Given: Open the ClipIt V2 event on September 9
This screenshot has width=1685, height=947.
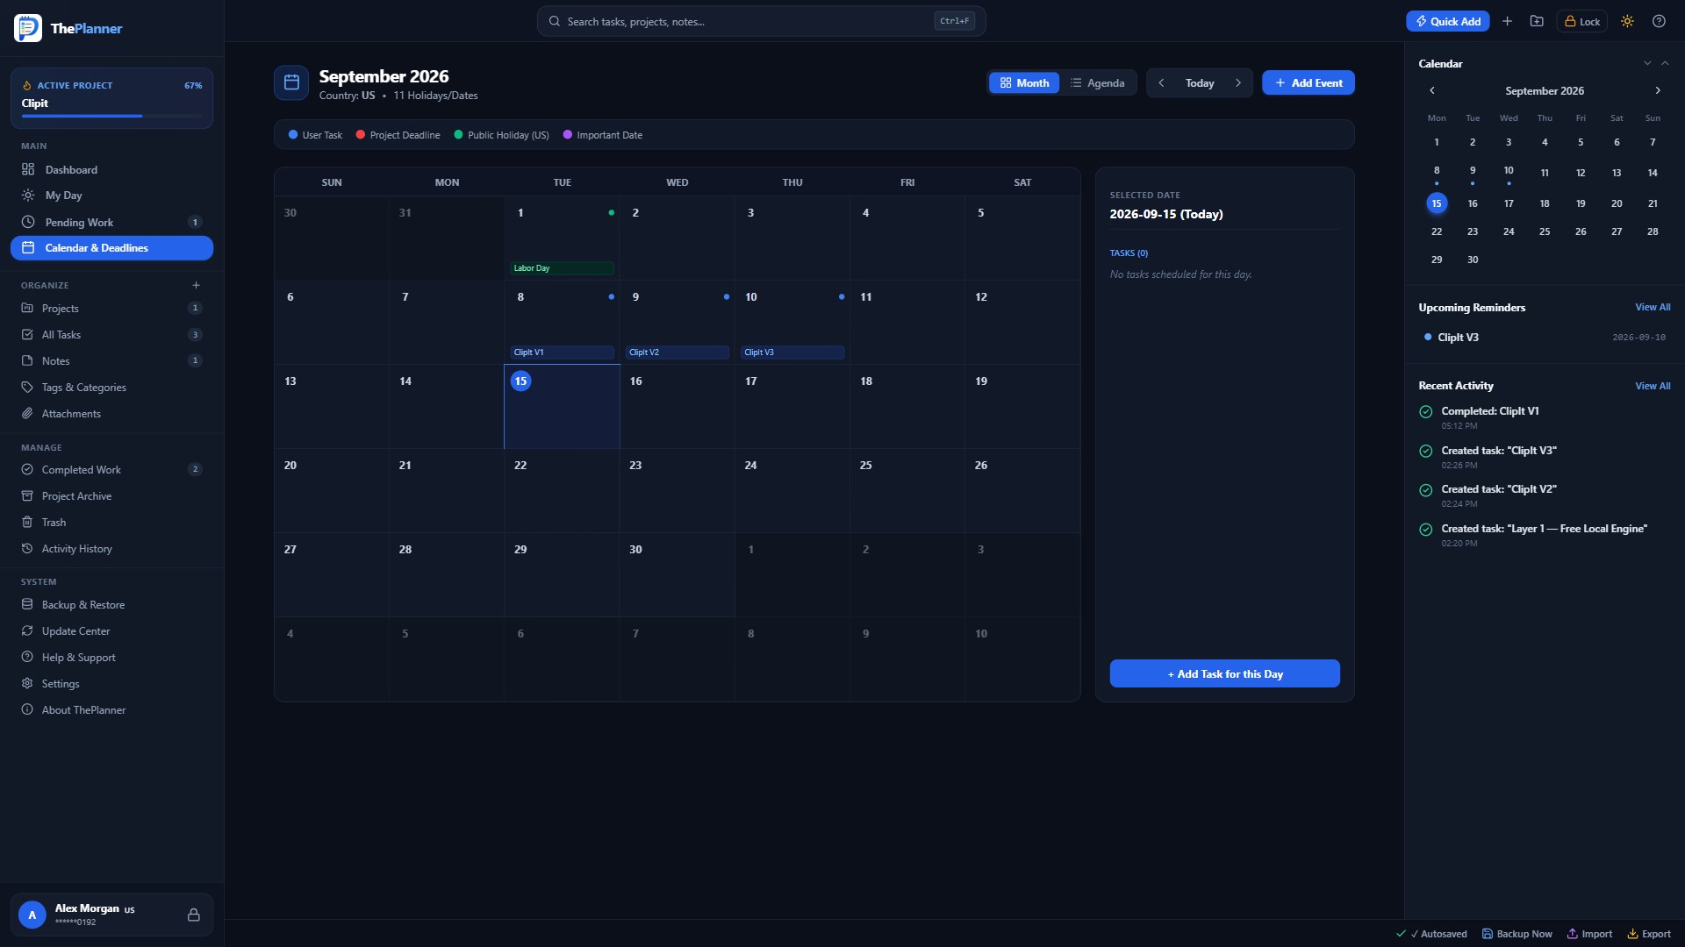Looking at the screenshot, I should 677,352.
